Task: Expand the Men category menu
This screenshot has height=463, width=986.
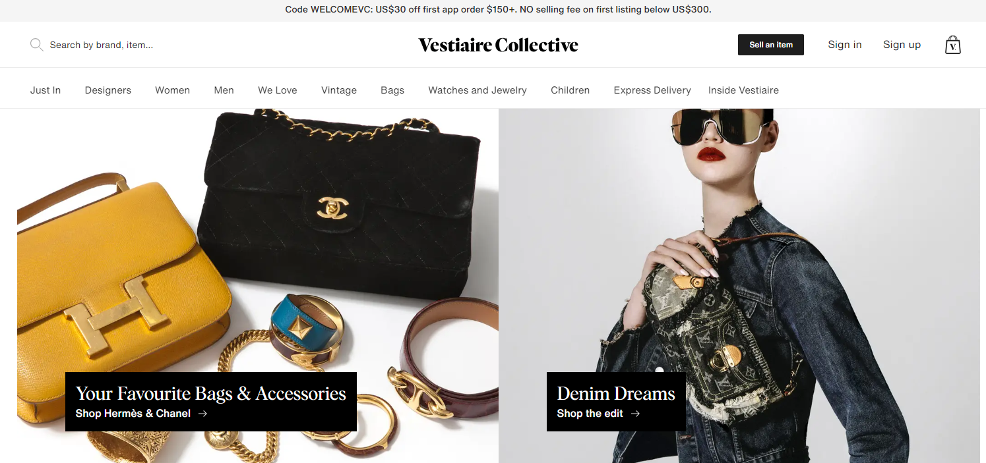Action: pos(224,90)
